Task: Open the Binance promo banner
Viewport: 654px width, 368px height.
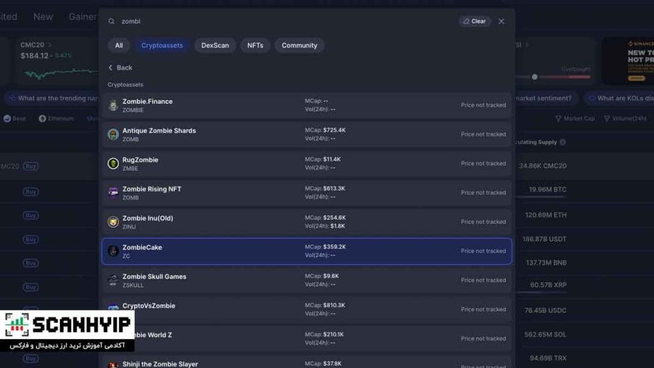Action: [628, 61]
